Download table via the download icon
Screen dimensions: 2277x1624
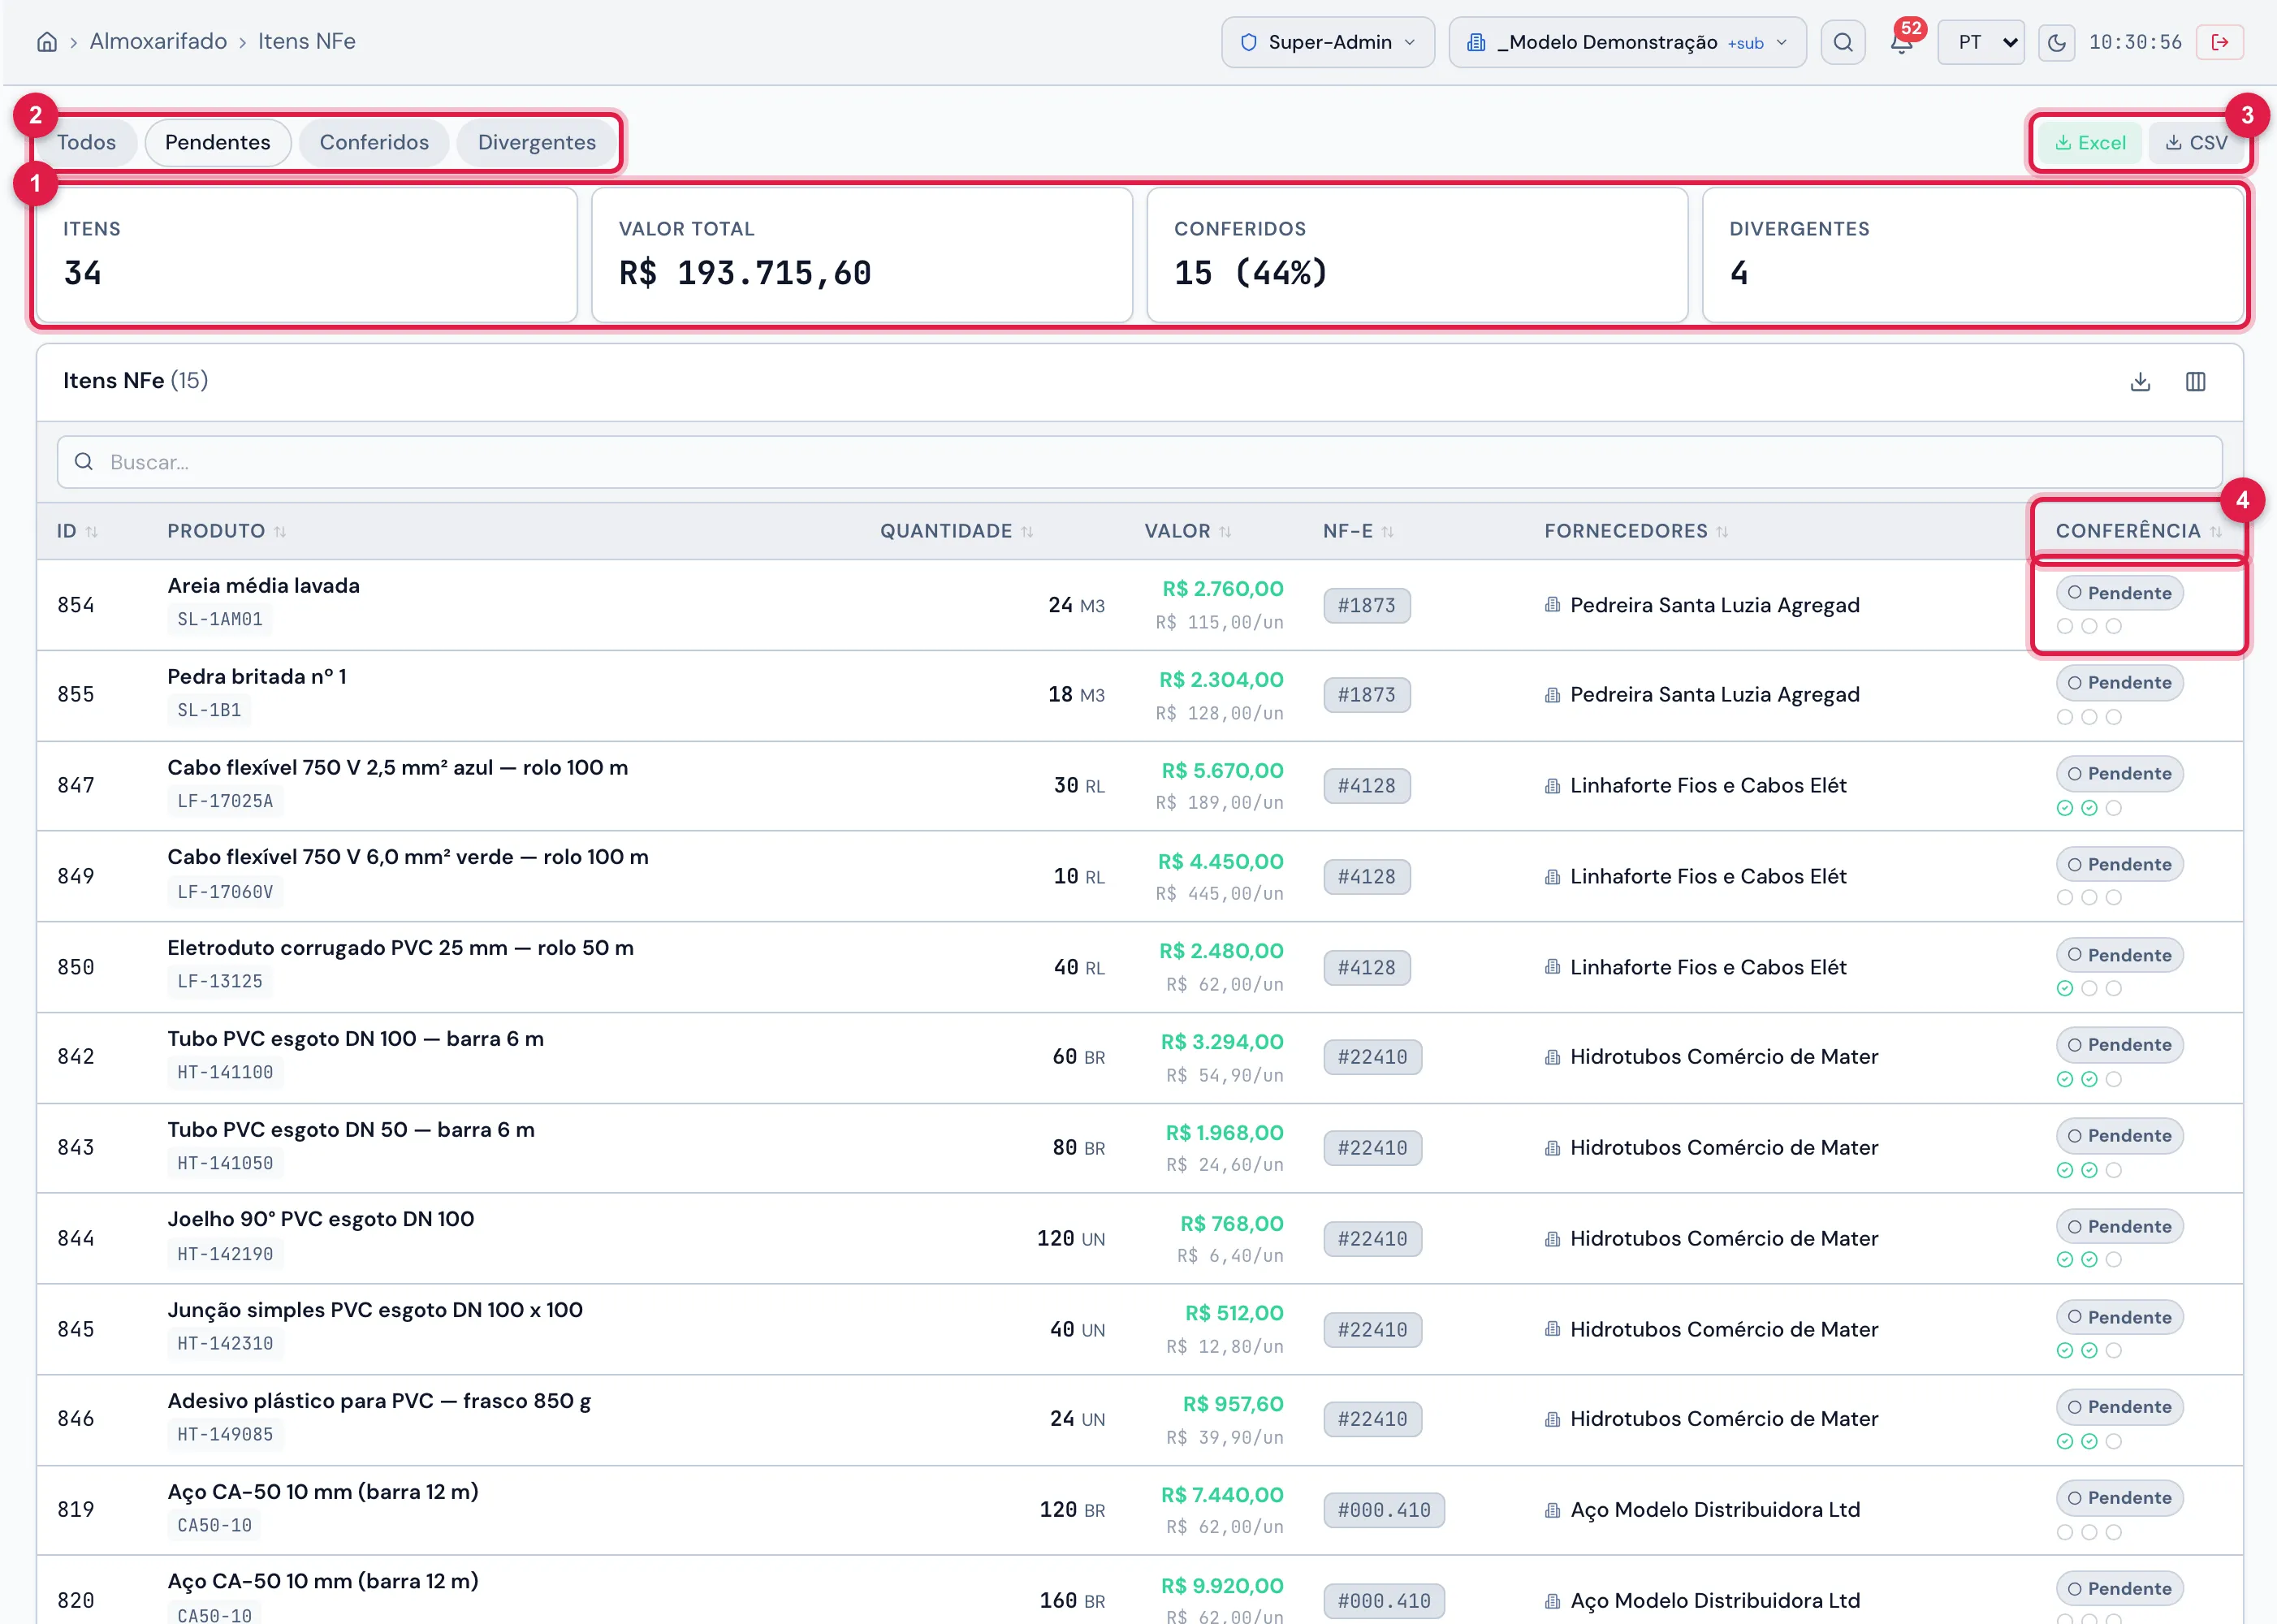pos(2139,381)
